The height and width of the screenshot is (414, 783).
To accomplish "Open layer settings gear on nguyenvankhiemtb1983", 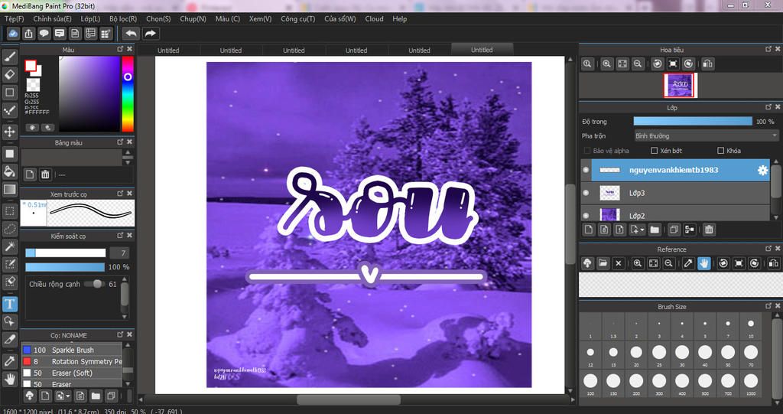I will 762,171.
